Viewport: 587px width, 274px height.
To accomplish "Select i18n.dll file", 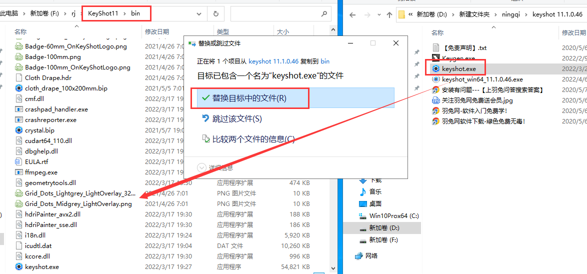I will (x=35, y=235).
